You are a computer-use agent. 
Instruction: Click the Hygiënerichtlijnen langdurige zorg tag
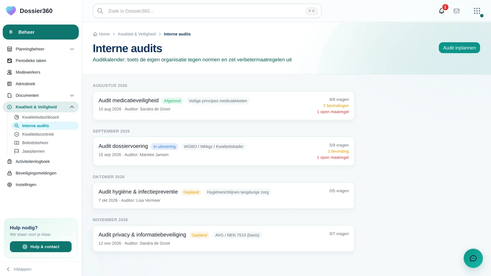238,192
